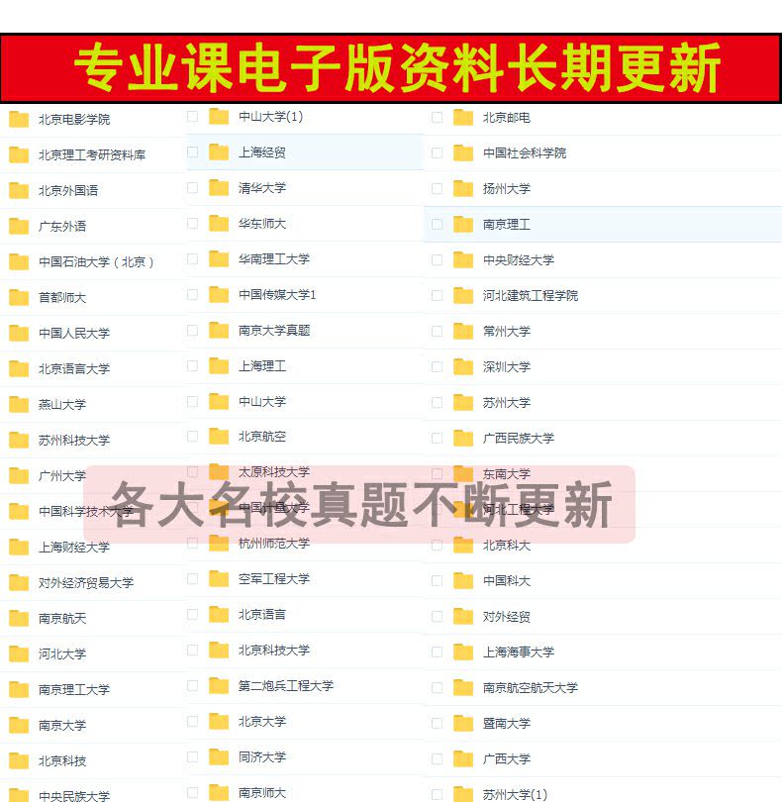
Task: Select the 北京科技 folder name
Action: 62,761
